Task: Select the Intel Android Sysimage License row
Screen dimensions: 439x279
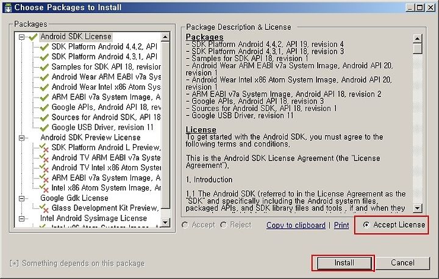Action: (93, 218)
